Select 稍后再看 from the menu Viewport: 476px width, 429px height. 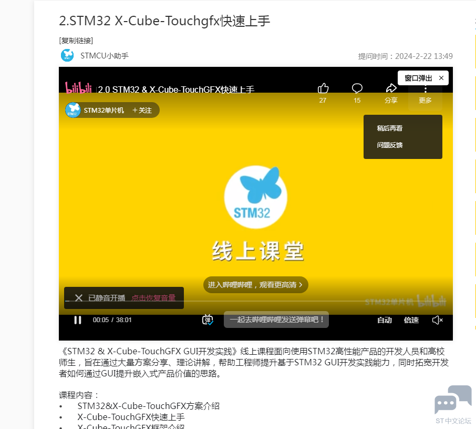[x=389, y=128]
